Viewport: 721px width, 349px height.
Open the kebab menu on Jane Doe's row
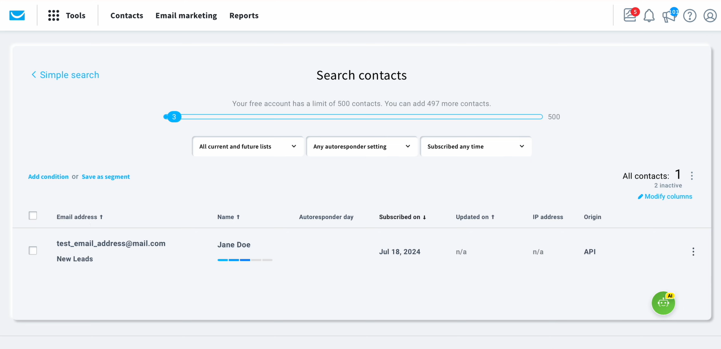point(693,252)
